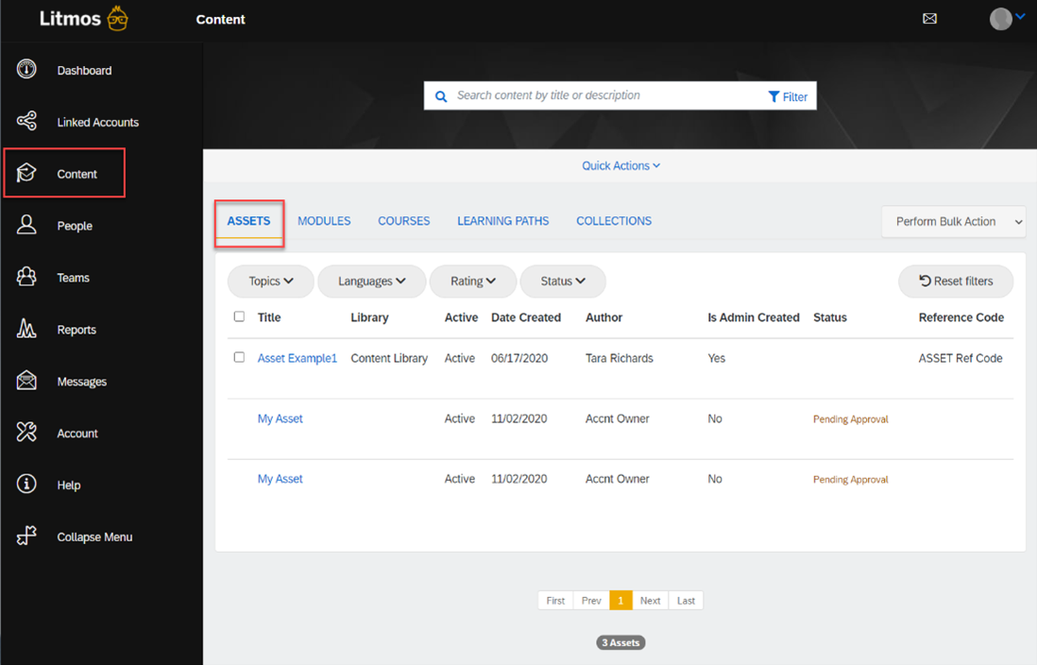Open the Asset Example1 link
1037x665 pixels.
[297, 358]
